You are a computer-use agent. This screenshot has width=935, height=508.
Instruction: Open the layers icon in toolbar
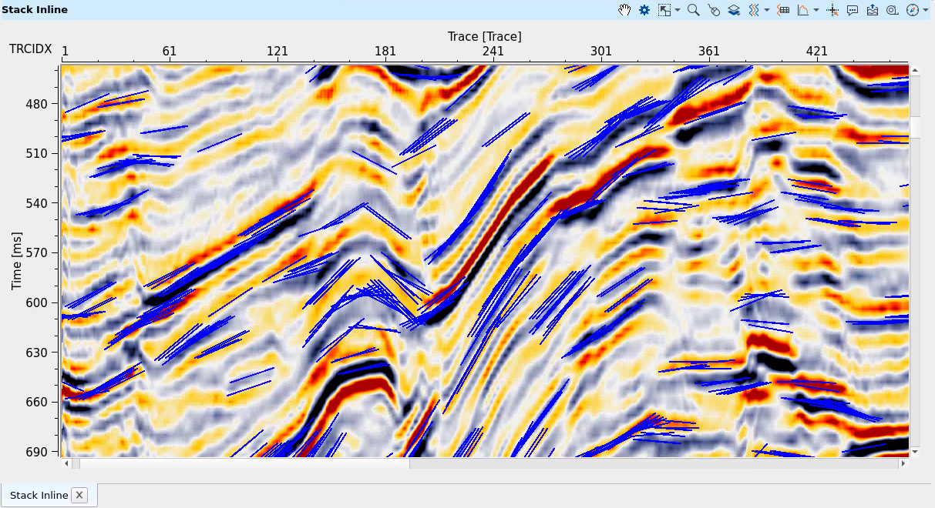click(x=734, y=10)
